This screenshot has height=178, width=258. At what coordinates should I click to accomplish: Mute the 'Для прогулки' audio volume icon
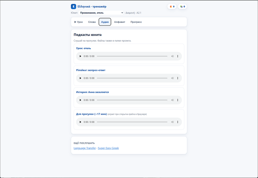click(172, 122)
